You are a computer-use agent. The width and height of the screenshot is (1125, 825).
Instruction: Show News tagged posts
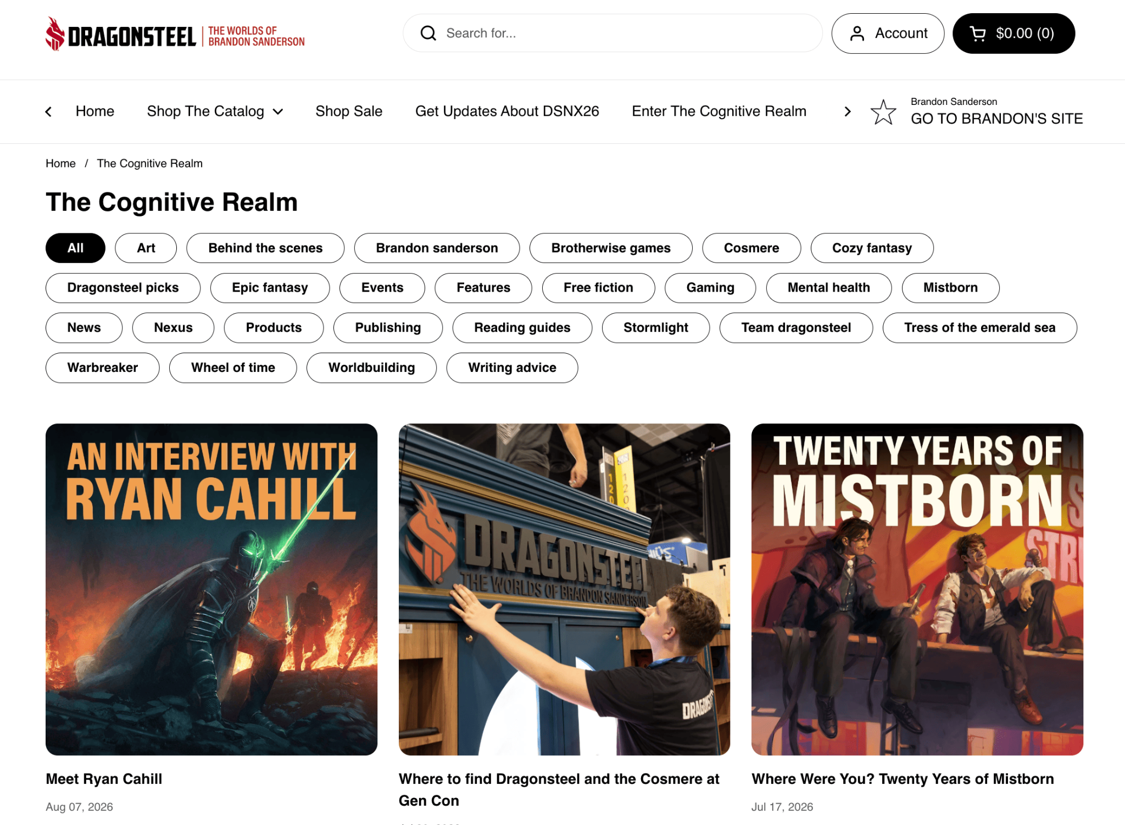(84, 328)
